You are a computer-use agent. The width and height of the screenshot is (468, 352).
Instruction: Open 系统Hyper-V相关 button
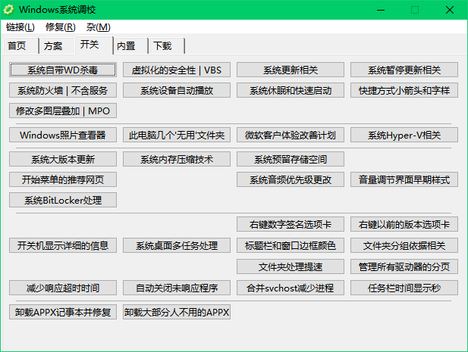pos(404,135)
